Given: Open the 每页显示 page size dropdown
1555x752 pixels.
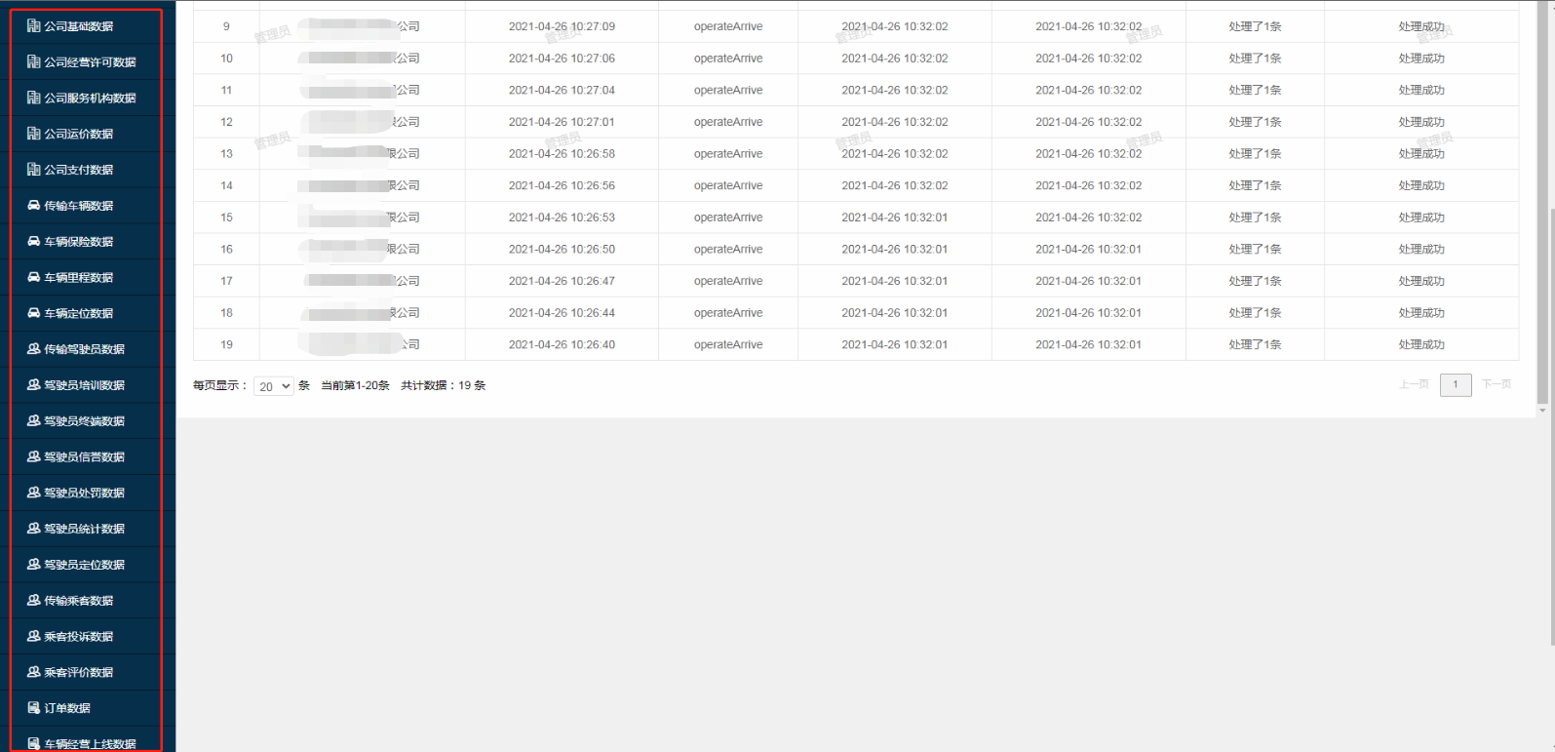Looking at the screenshot, I should click(274, 386).
